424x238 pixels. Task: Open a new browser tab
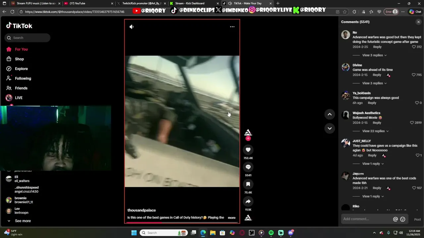point(278,3)
